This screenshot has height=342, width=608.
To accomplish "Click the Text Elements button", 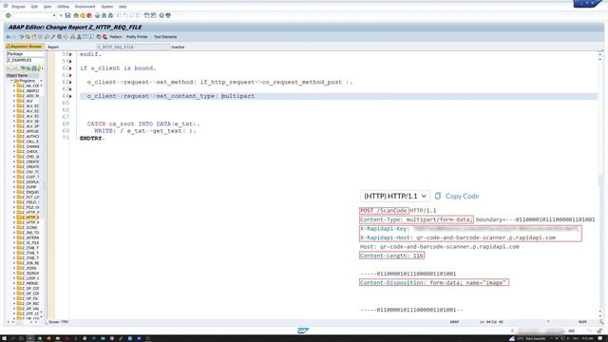I will (x=165, y=37).
